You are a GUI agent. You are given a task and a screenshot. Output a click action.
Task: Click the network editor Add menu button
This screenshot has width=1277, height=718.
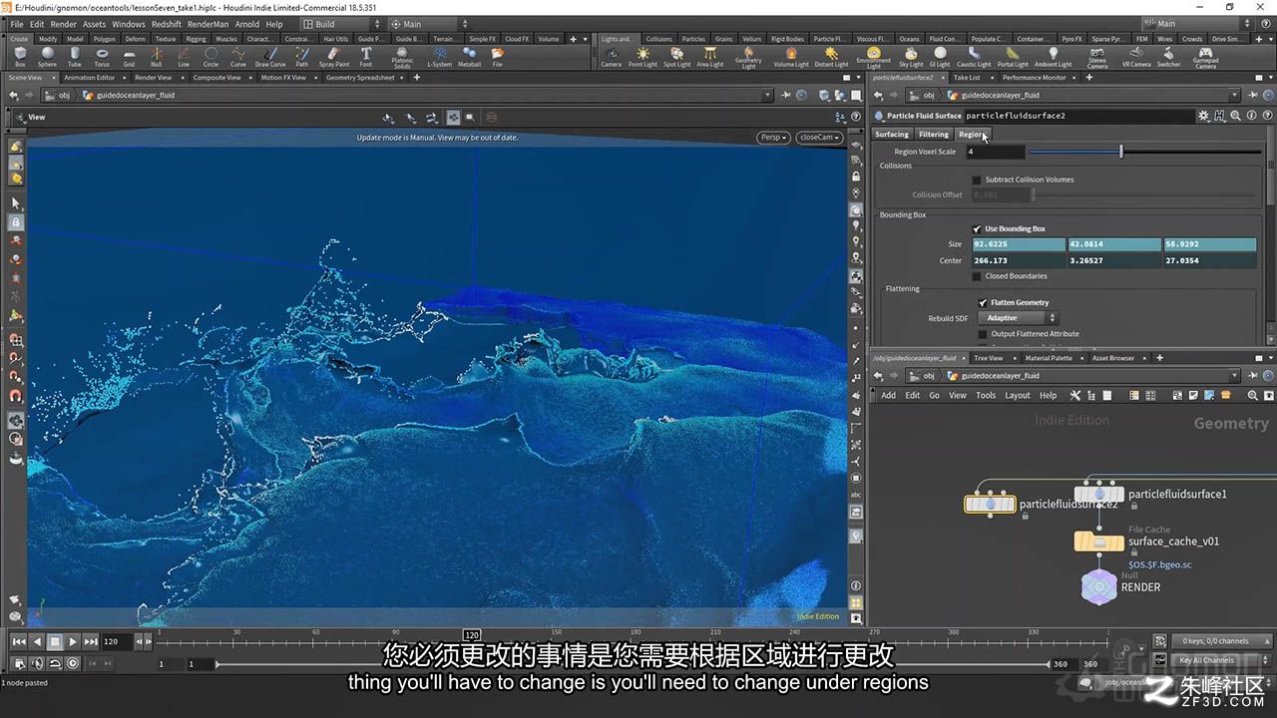888,395
